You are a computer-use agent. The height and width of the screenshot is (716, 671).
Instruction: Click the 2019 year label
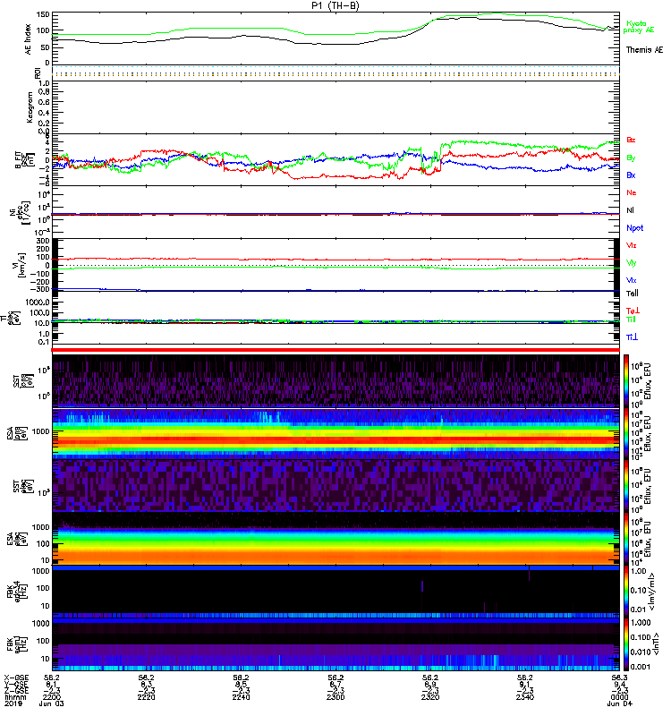[13, 703]
